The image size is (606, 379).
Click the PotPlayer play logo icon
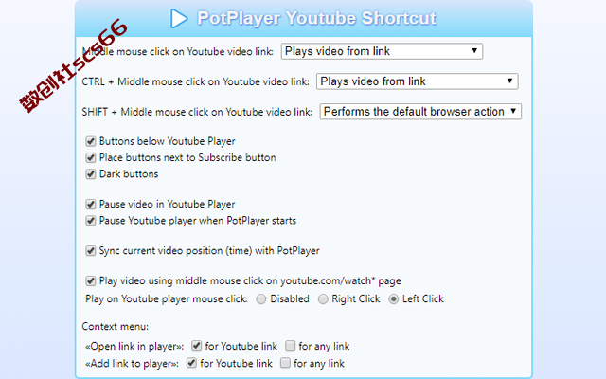[179, 18]
